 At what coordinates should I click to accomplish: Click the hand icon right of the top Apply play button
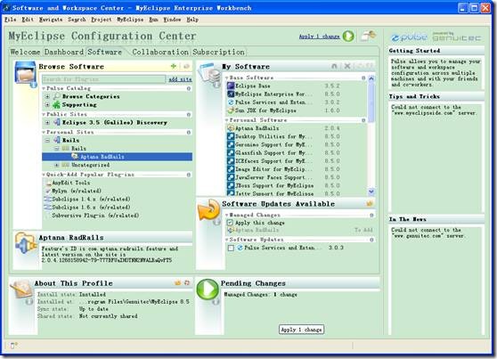(x=369, y=36)
